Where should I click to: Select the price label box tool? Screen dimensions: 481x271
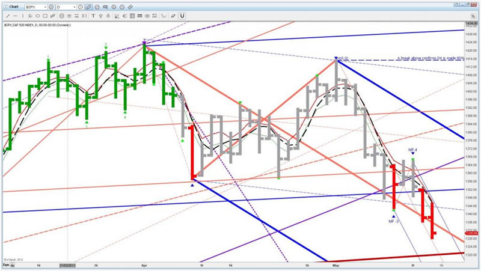(155, 16)
